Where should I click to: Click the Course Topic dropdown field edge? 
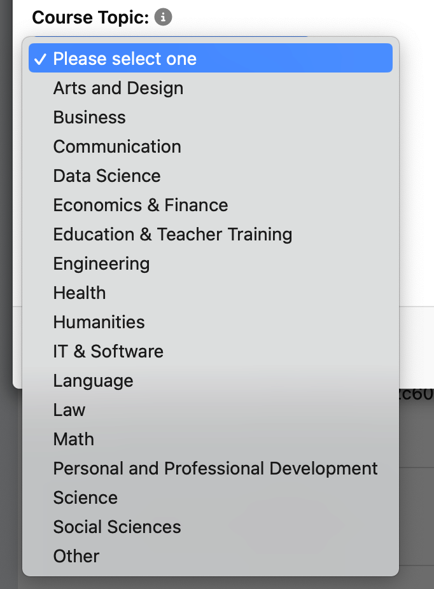click(x=171, y=36)
